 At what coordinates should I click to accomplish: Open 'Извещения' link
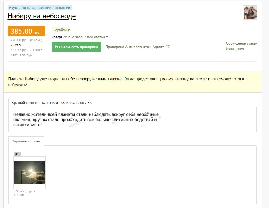pos(235,49)
